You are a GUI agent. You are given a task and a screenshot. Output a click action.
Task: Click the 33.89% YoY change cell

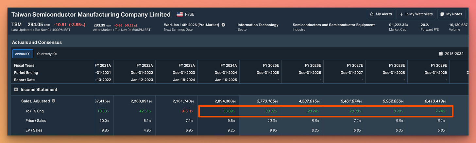(229, 111)
